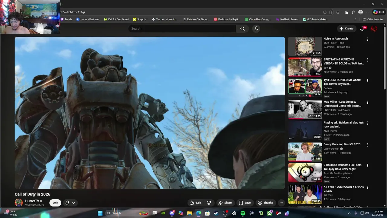387x218 pixels.
Task: Open Edge extensions puzzle icon
Action: click(x=338, y=12)
